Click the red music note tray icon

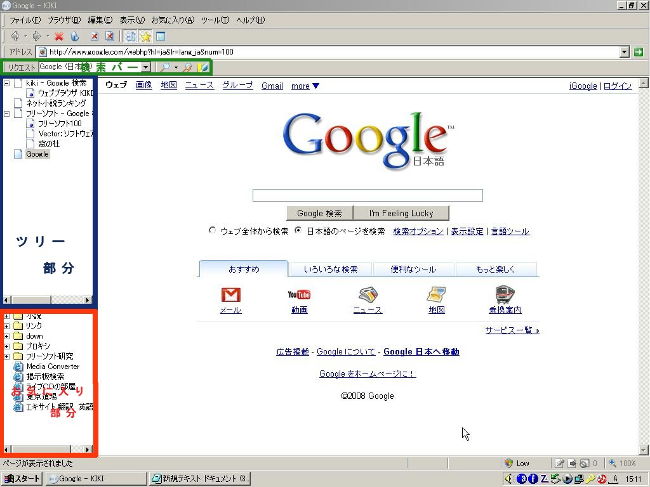click(602, 479)
